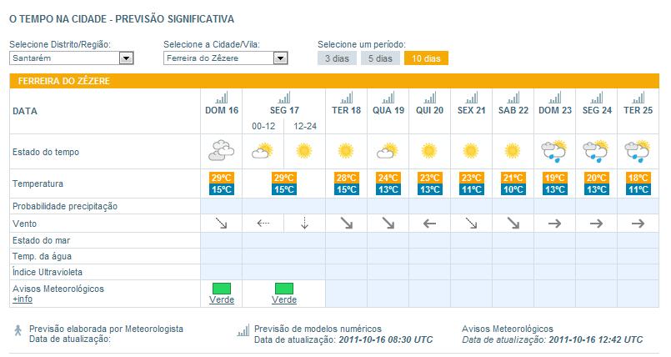
Task: Select the 10 dias period tab
Action: click(426, 58)
